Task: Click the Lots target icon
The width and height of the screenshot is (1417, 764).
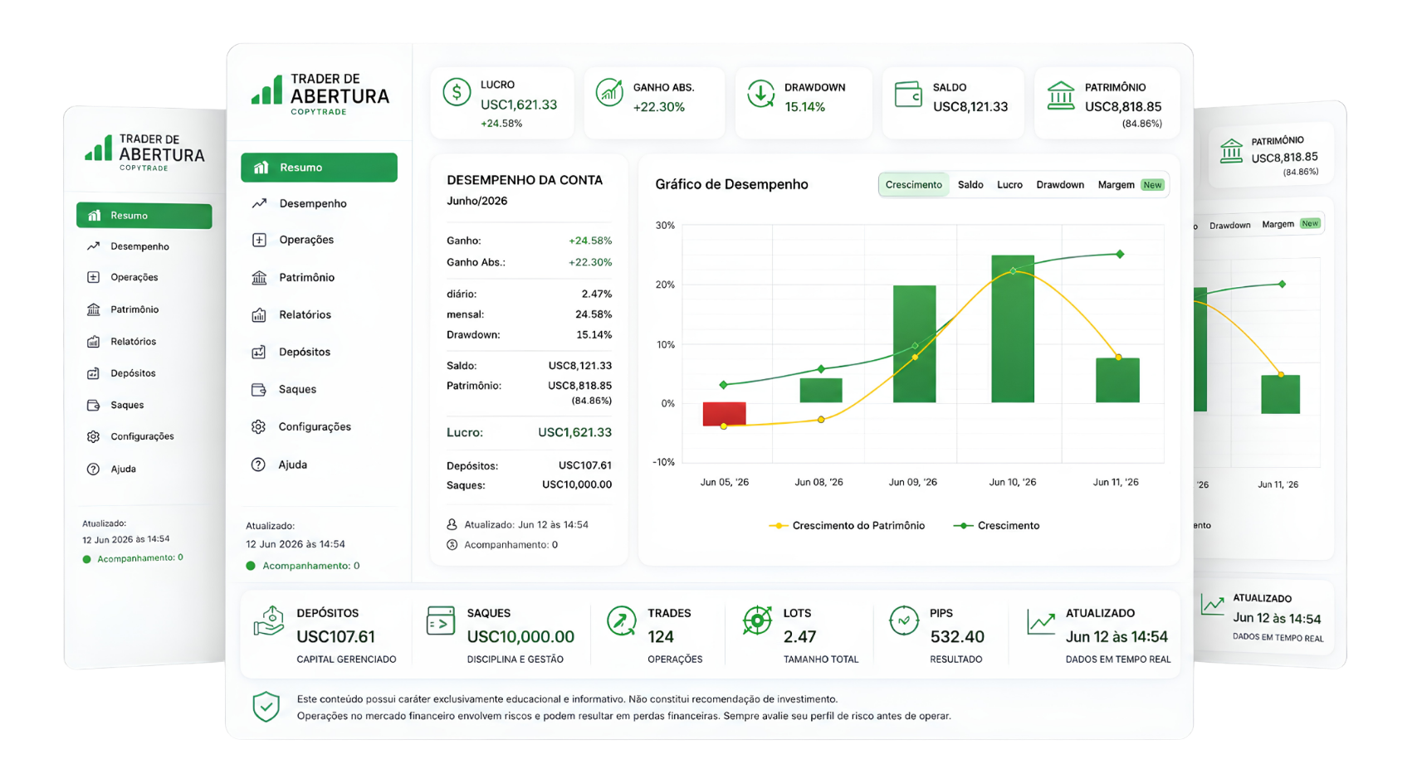Action: 757,620
